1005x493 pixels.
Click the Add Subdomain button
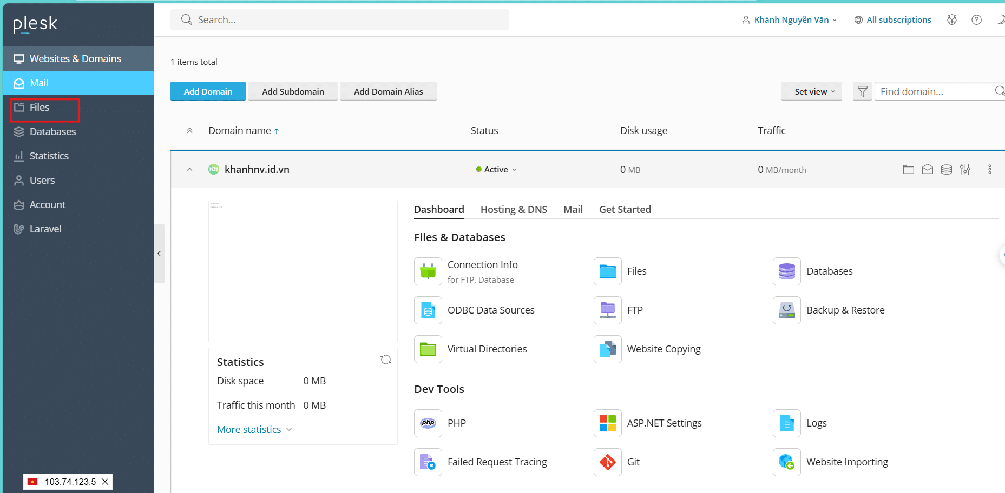pyautogui.click(x=293, y=92)
